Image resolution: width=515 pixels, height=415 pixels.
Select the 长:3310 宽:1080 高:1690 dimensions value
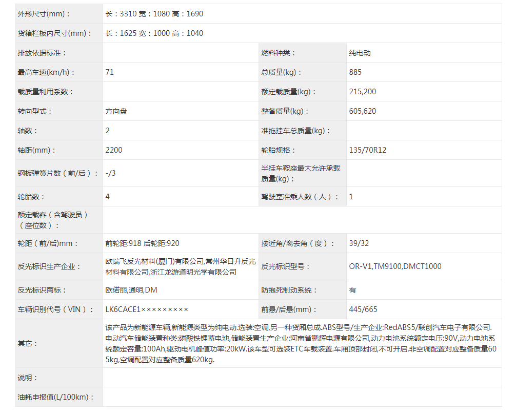154,14
